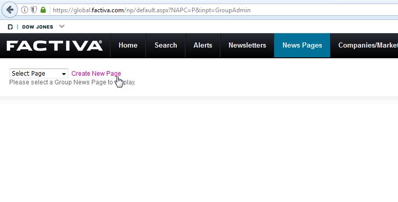
Task: Open the Select Page dropdown
Action: click(x=39, y=73)
